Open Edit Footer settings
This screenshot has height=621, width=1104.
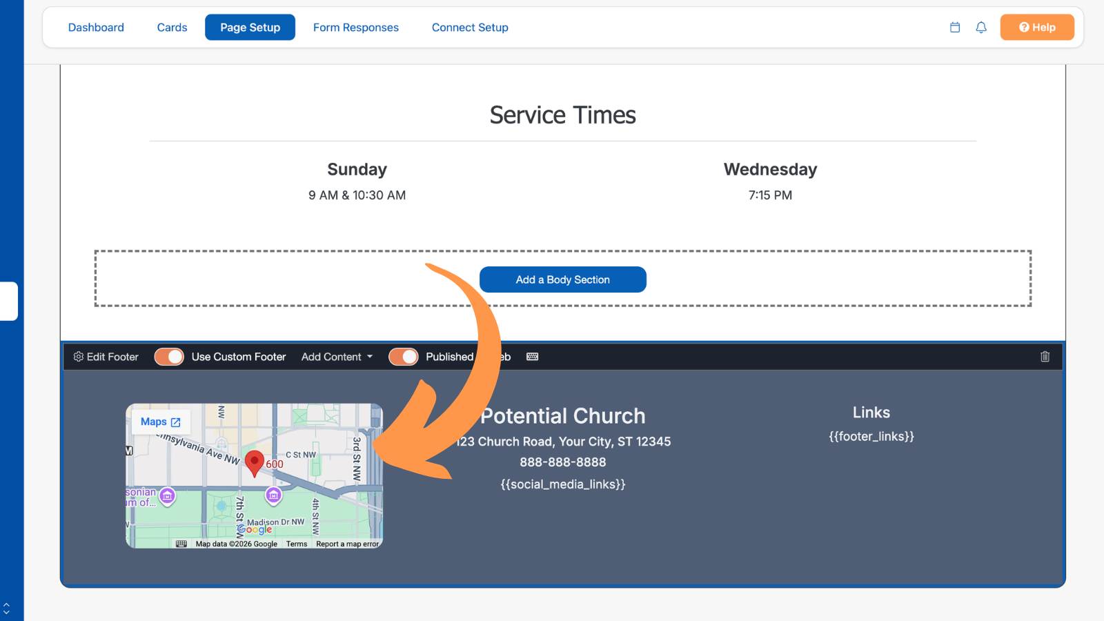[106, 357]
